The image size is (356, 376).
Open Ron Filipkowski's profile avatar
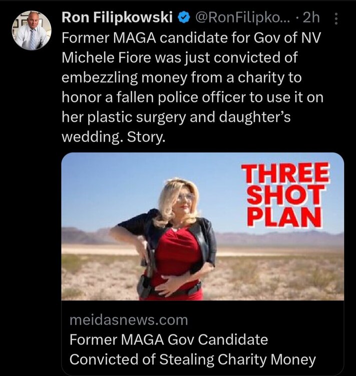point(32,30)
